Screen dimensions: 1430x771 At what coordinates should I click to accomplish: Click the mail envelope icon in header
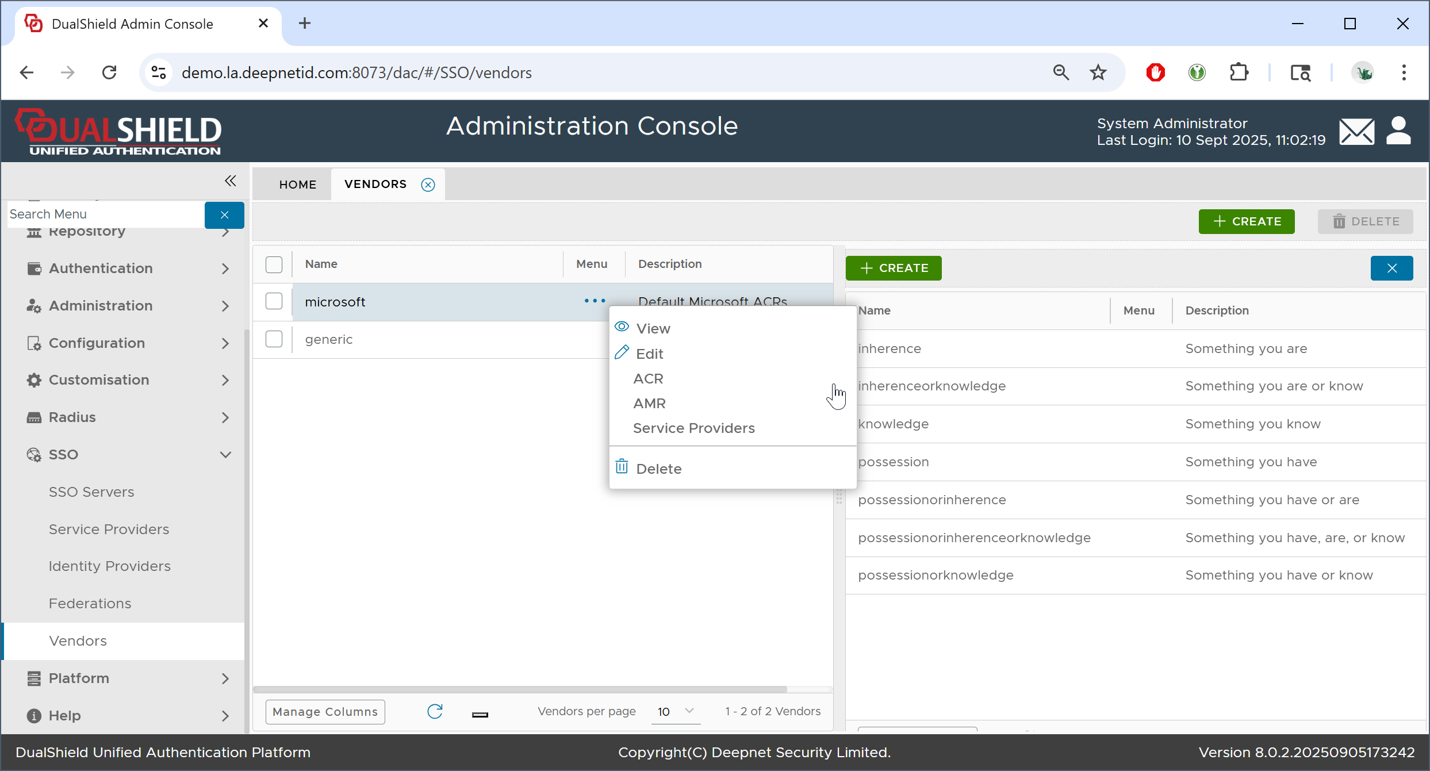[x=1356, y=132]
